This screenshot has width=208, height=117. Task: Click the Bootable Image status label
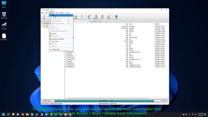(x=47, y=101)
